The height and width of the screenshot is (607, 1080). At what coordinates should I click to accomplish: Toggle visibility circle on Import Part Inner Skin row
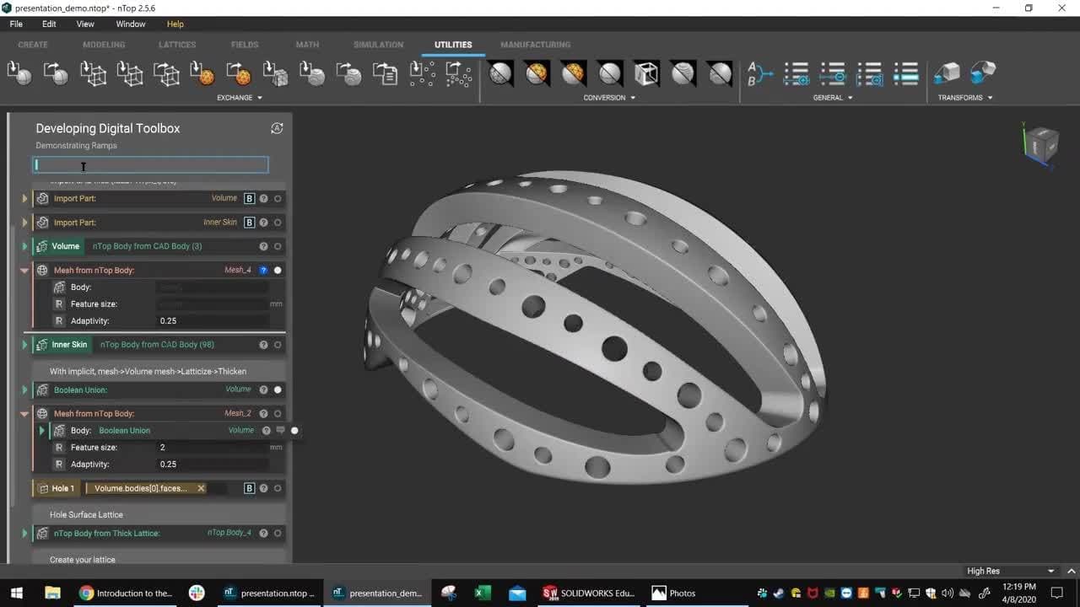coord(278,223)
